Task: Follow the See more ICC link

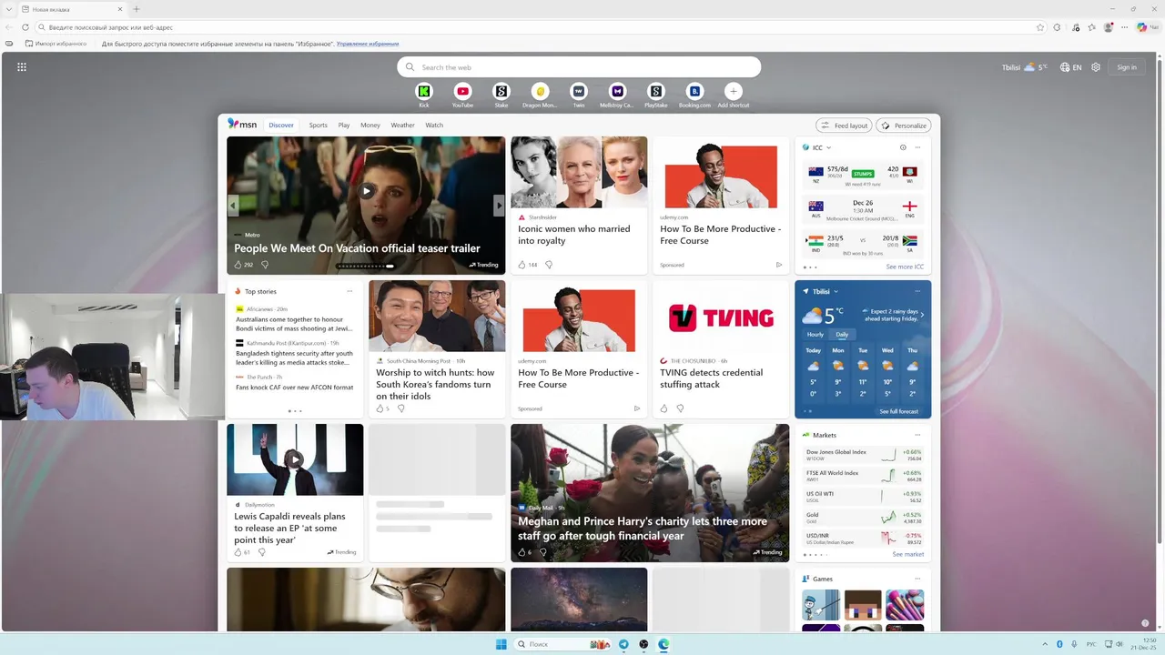Action: coord(905,267)
